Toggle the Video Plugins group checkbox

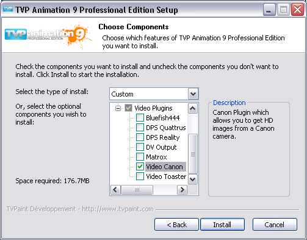click(128, 108)
